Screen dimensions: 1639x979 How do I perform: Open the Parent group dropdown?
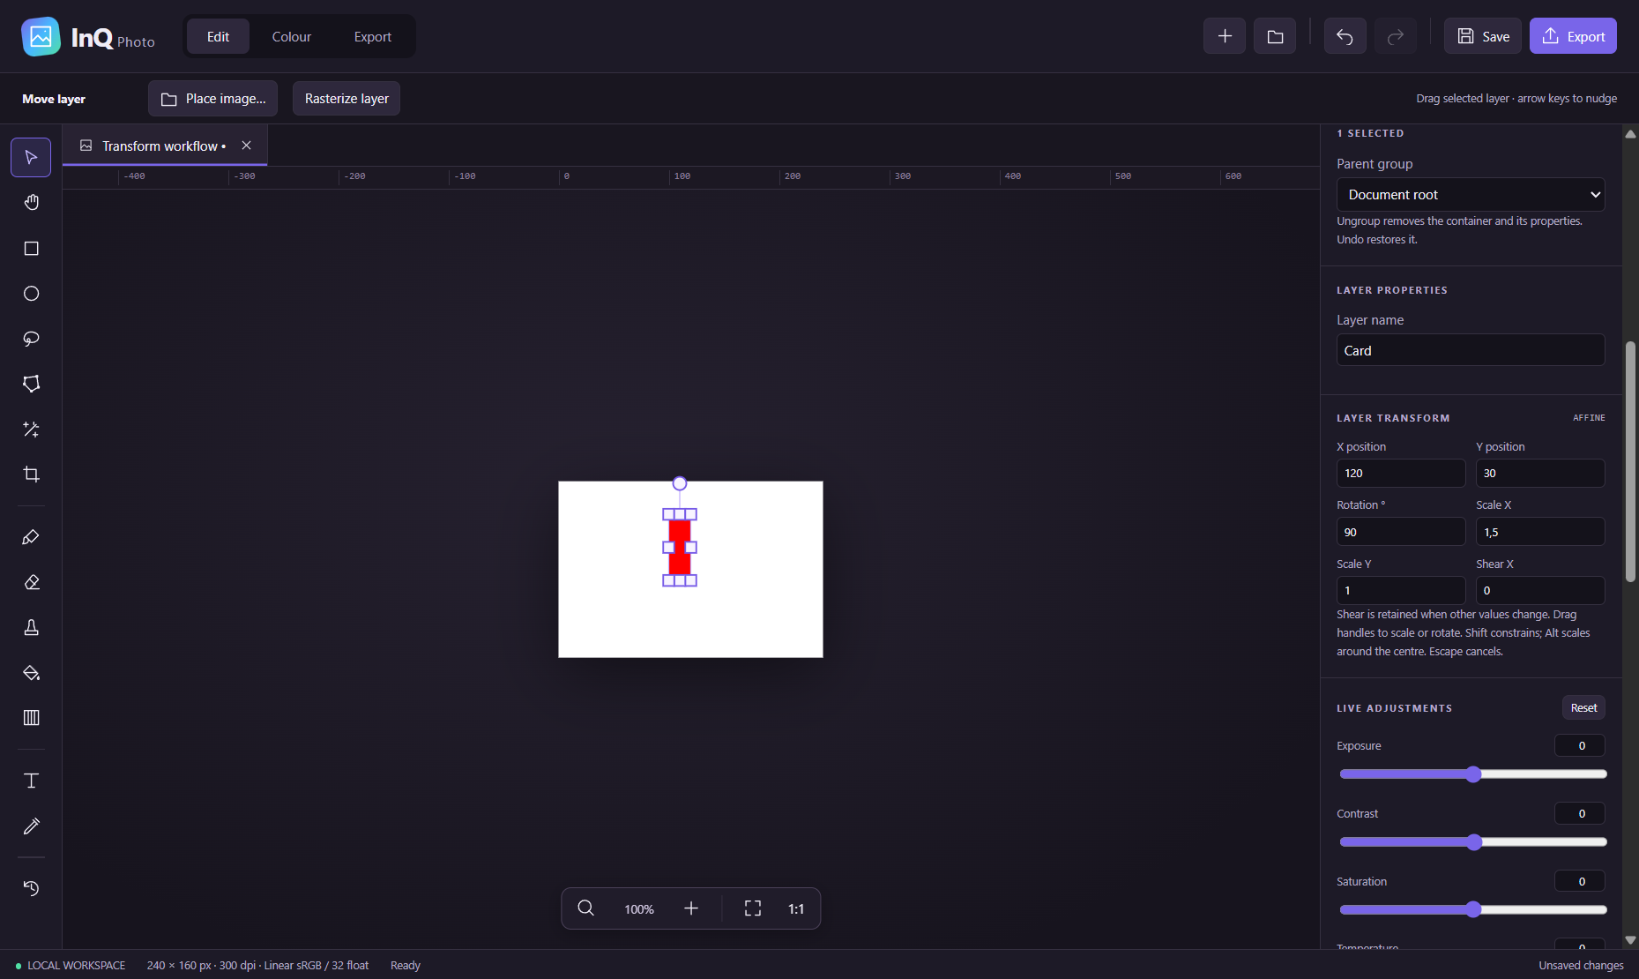(x=1471, y=194)
